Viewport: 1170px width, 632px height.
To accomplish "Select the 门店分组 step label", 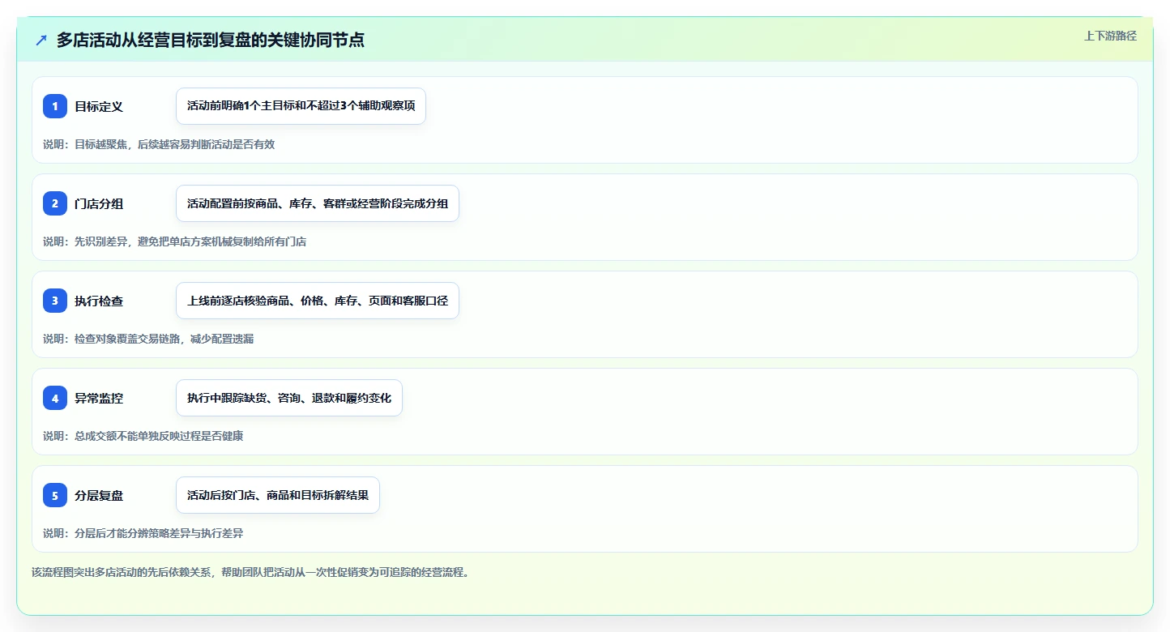I will (x=99, y=203).
